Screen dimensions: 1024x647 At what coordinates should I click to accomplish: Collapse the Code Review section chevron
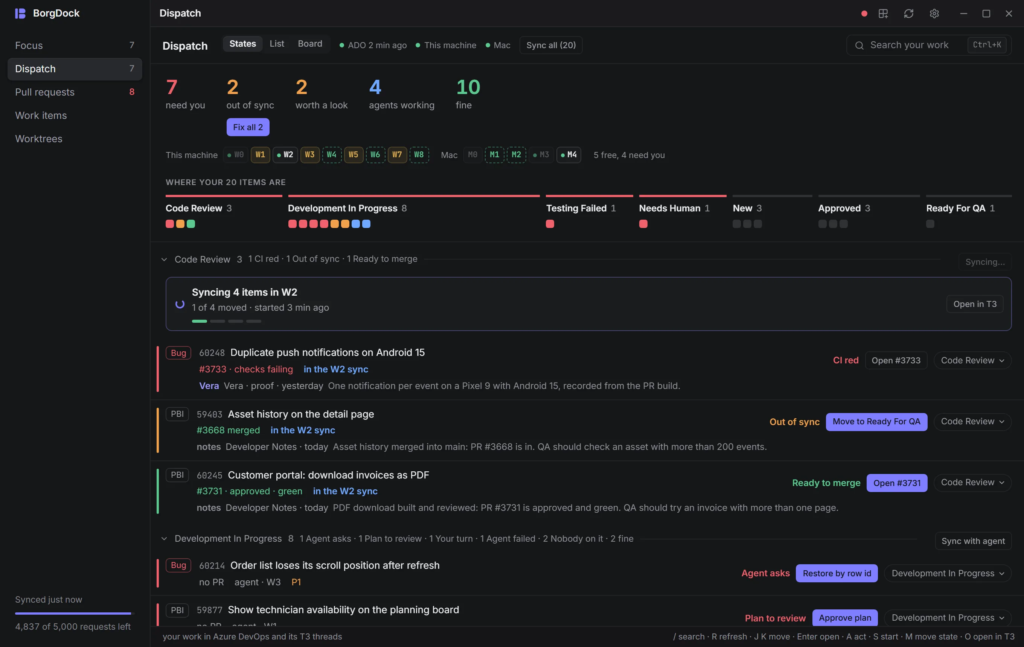[164, 260]
